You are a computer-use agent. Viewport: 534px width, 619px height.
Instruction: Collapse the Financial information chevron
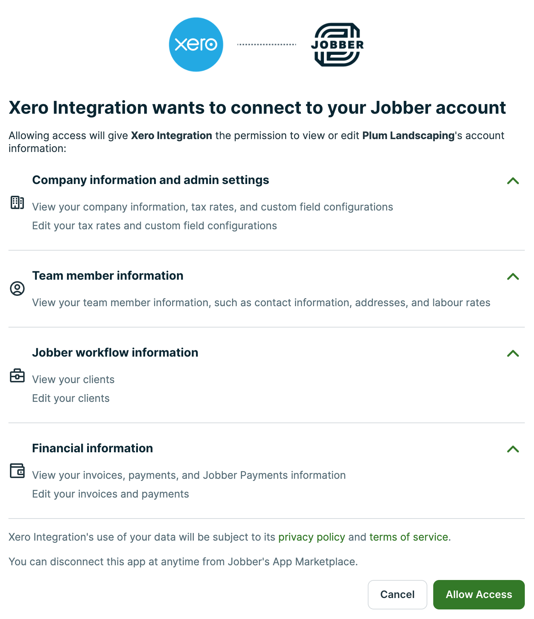(513, 449)
